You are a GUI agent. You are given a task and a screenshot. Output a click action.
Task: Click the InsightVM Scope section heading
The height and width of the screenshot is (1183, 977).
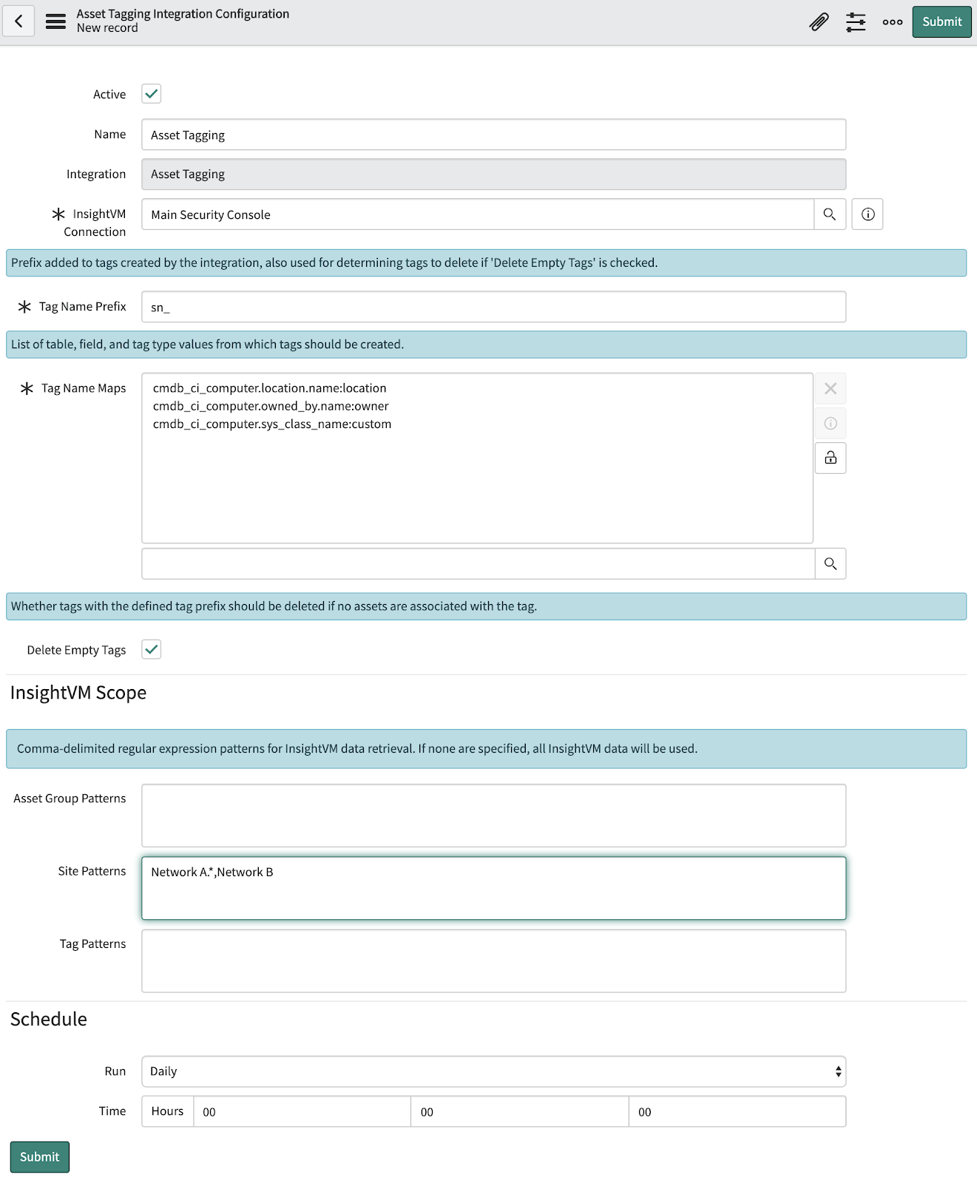(x=78, y=693)
